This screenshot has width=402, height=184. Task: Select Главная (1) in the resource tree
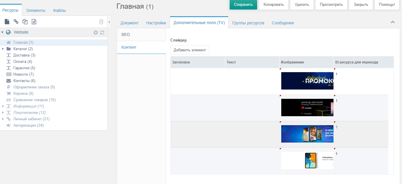(23, 42)
